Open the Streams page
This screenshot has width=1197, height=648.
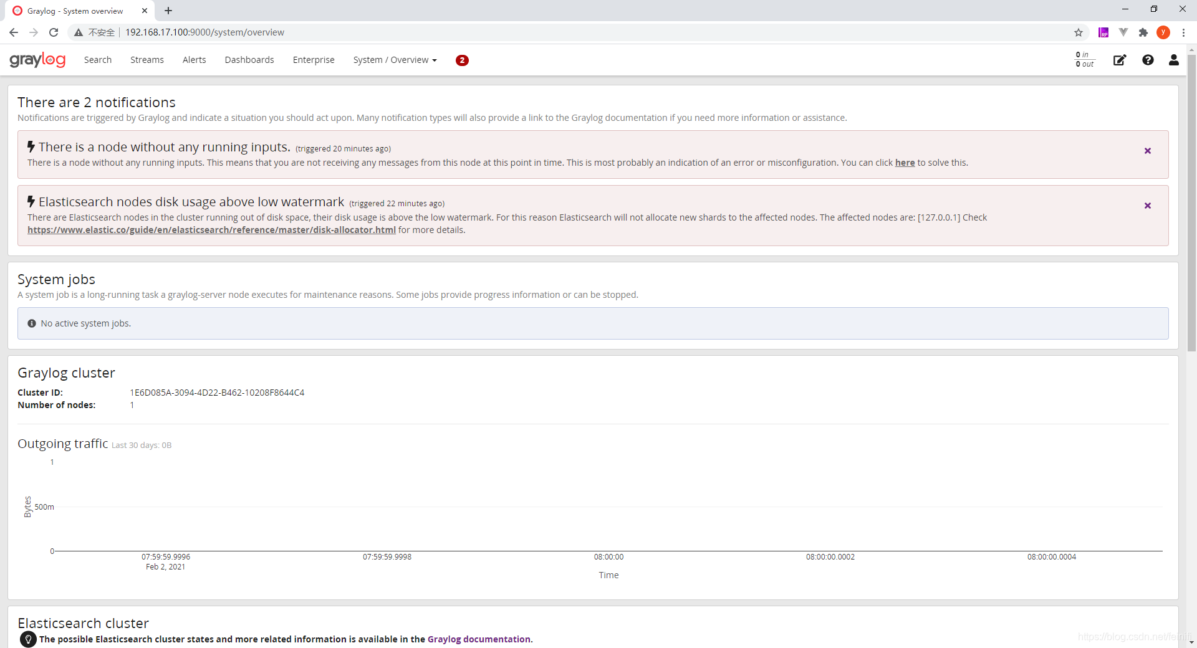(x=147, y=60)
